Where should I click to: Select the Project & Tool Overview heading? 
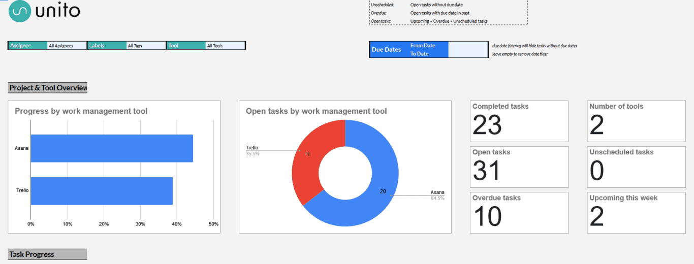[48, 88]
